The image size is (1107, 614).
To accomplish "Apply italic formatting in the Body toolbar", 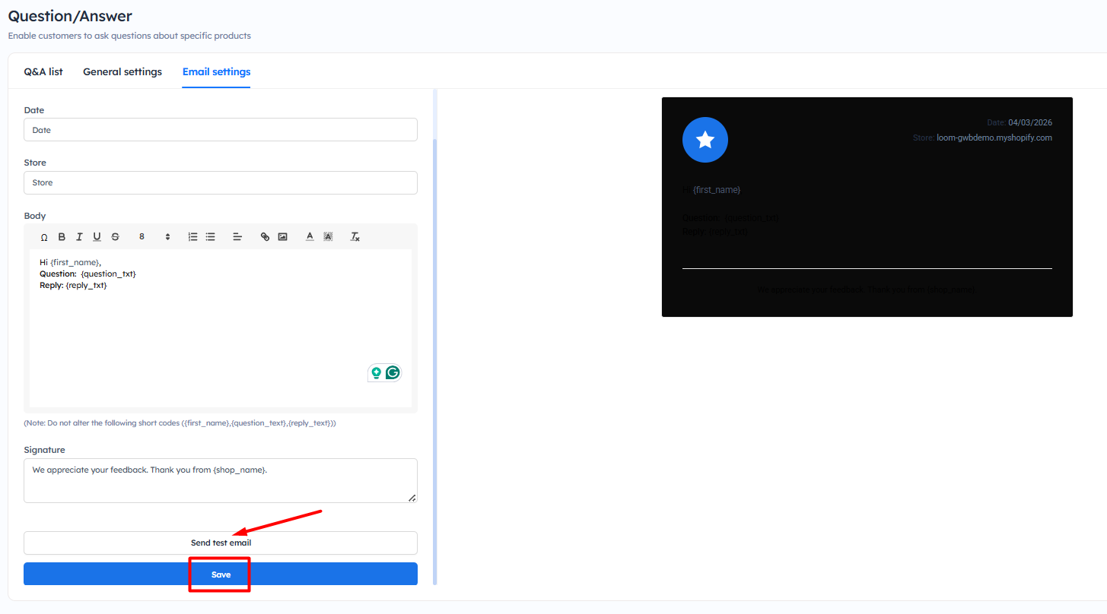I will pyautogui.click(x=79, y=237).
